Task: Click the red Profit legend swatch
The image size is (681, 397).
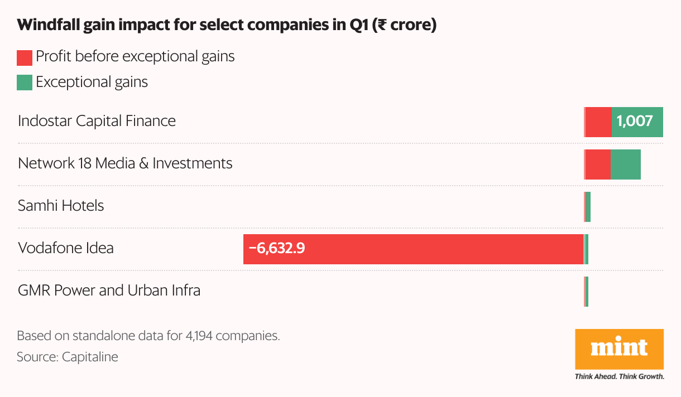Action: [x=25, y=58]
